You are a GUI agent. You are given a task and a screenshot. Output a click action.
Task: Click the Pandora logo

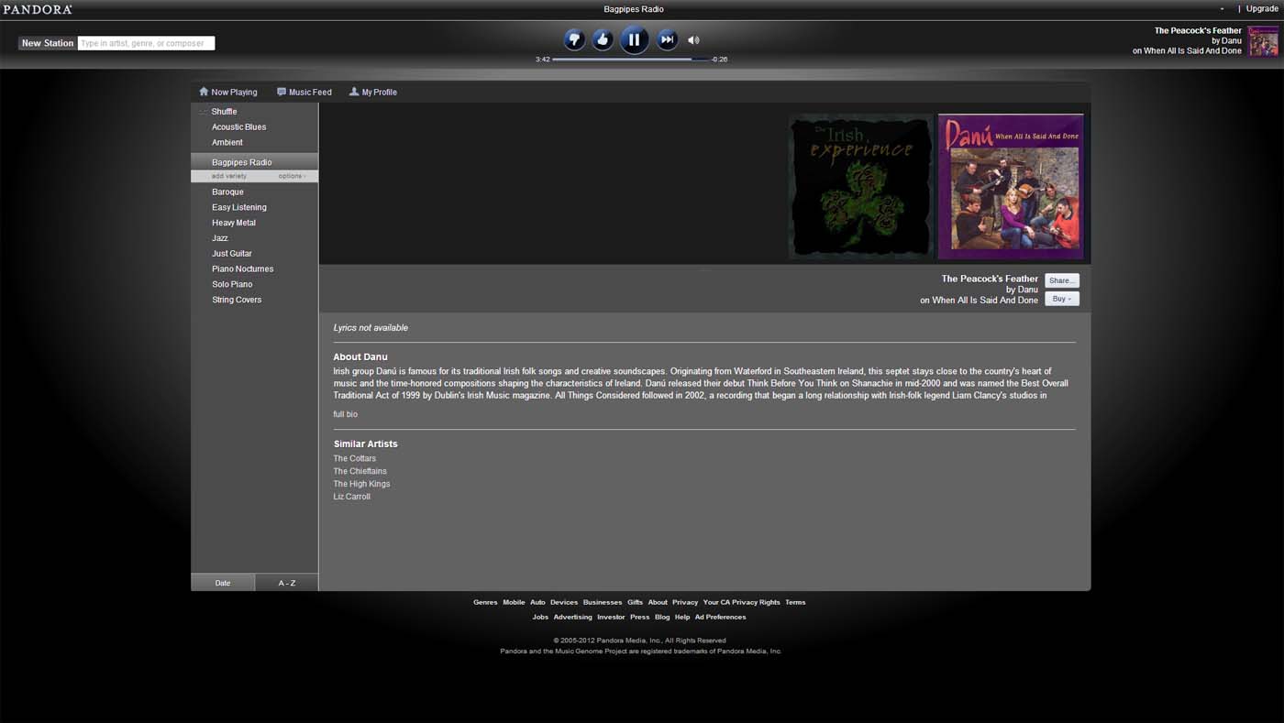[x=38, y=9]
